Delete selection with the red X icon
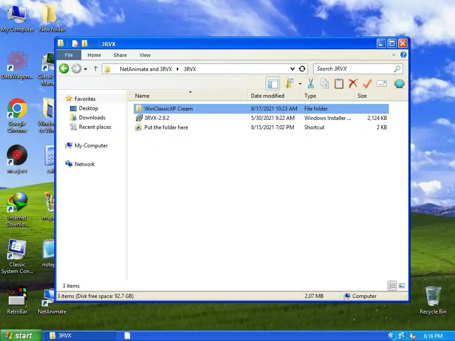The width and height of the screenshot is (455, 341). click(353, 84)
